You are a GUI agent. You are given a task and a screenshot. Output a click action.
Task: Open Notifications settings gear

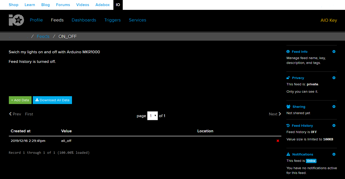[x=334, y=154]
